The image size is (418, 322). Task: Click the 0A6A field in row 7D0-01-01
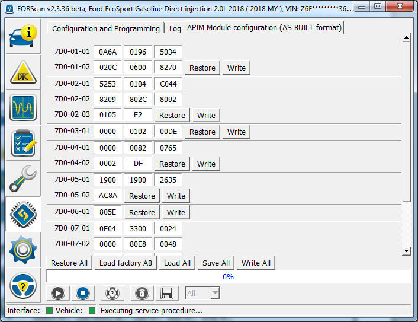click(x=108, y=52)
